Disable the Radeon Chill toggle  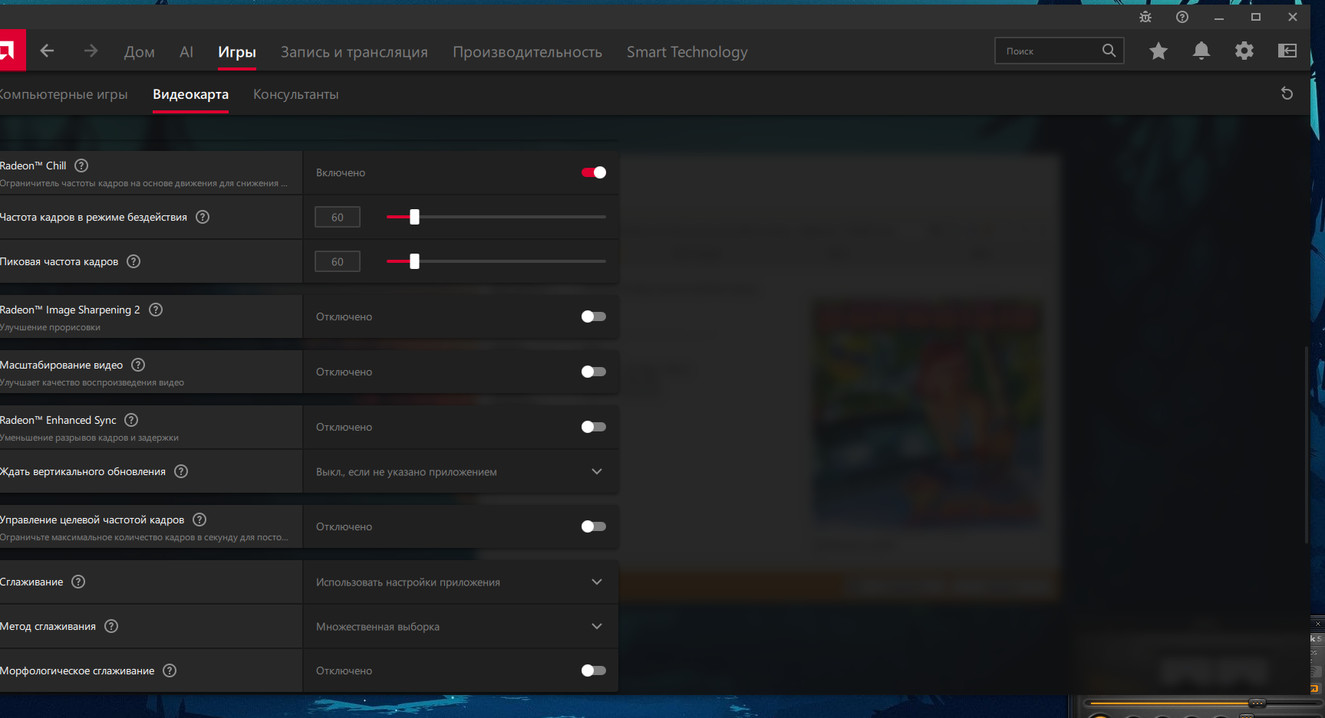coord(594,172)
